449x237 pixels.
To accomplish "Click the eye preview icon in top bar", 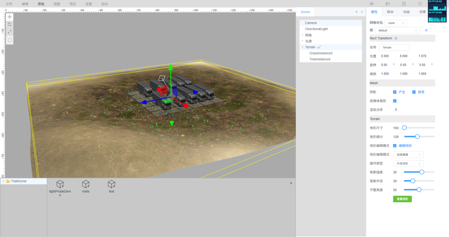I will pyautogui.click(x=372, y=4).
